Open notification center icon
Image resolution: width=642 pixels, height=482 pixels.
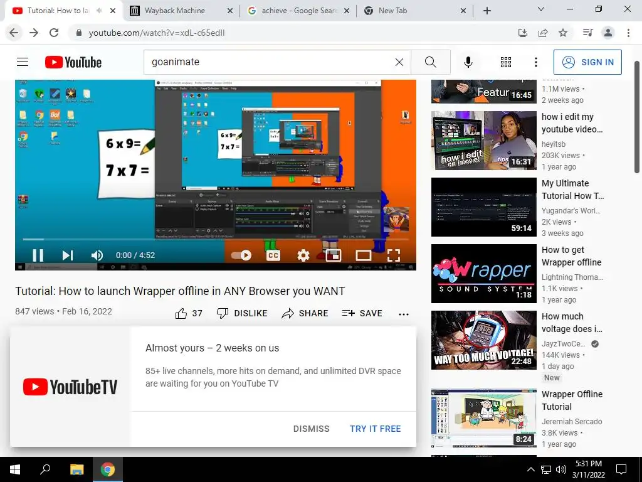pyautogui.click(x=621, y=469)
